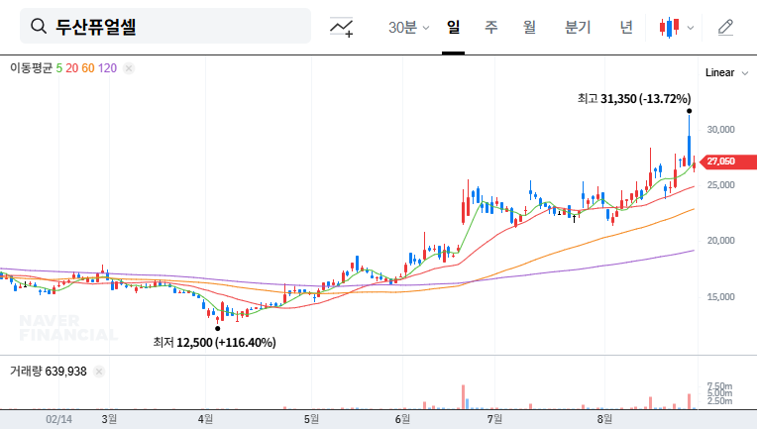Click the 7월 label on time axis

[x=494, y=419]
